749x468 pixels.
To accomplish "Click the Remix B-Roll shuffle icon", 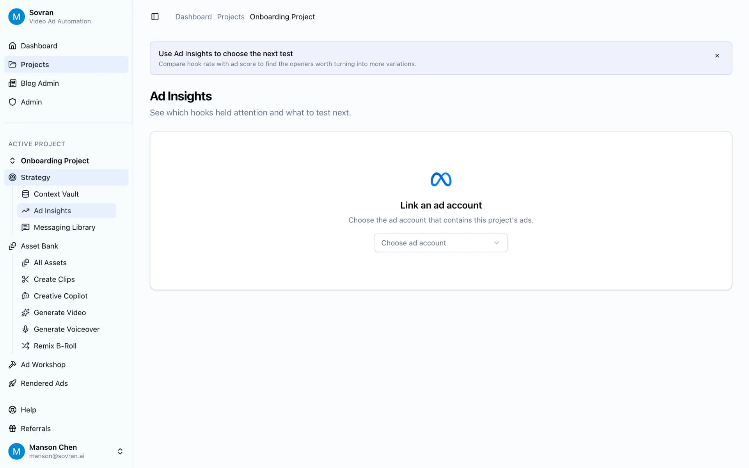I will (x=25, y=346).
